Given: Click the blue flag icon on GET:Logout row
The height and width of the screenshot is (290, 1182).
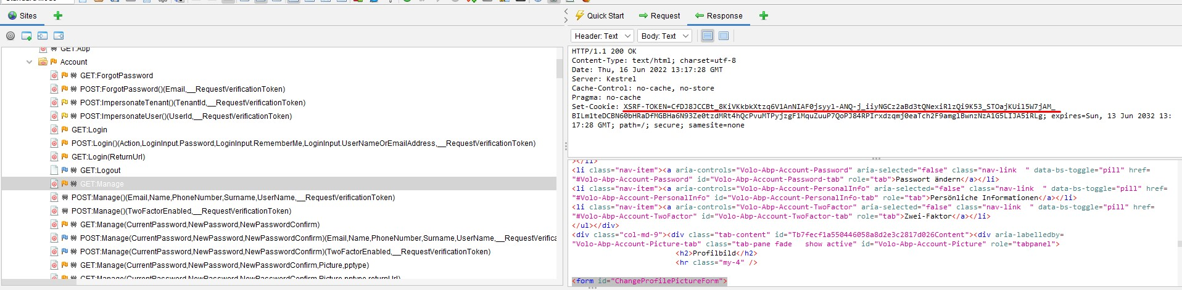Looking at the screenshot, I should pyautogui.click(x=64, y=171).
